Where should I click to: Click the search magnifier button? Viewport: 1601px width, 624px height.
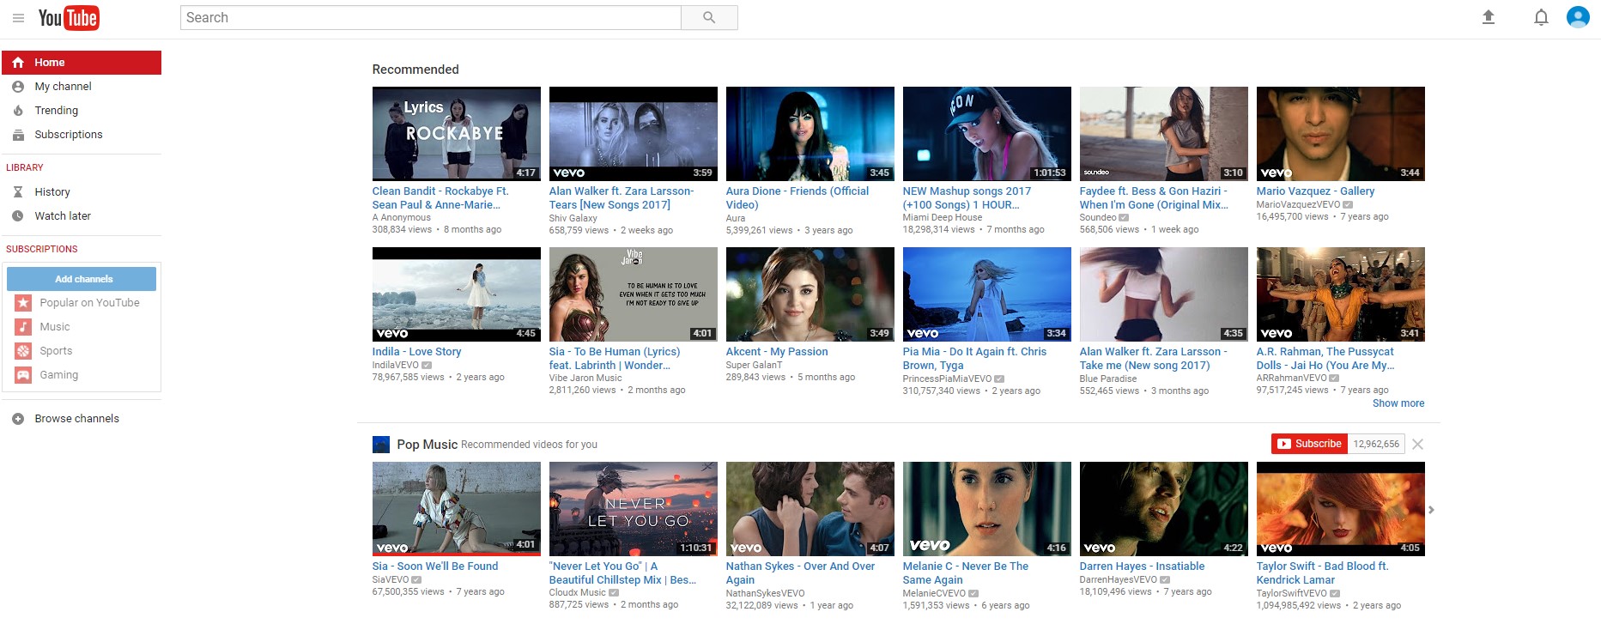pos(709,17)
